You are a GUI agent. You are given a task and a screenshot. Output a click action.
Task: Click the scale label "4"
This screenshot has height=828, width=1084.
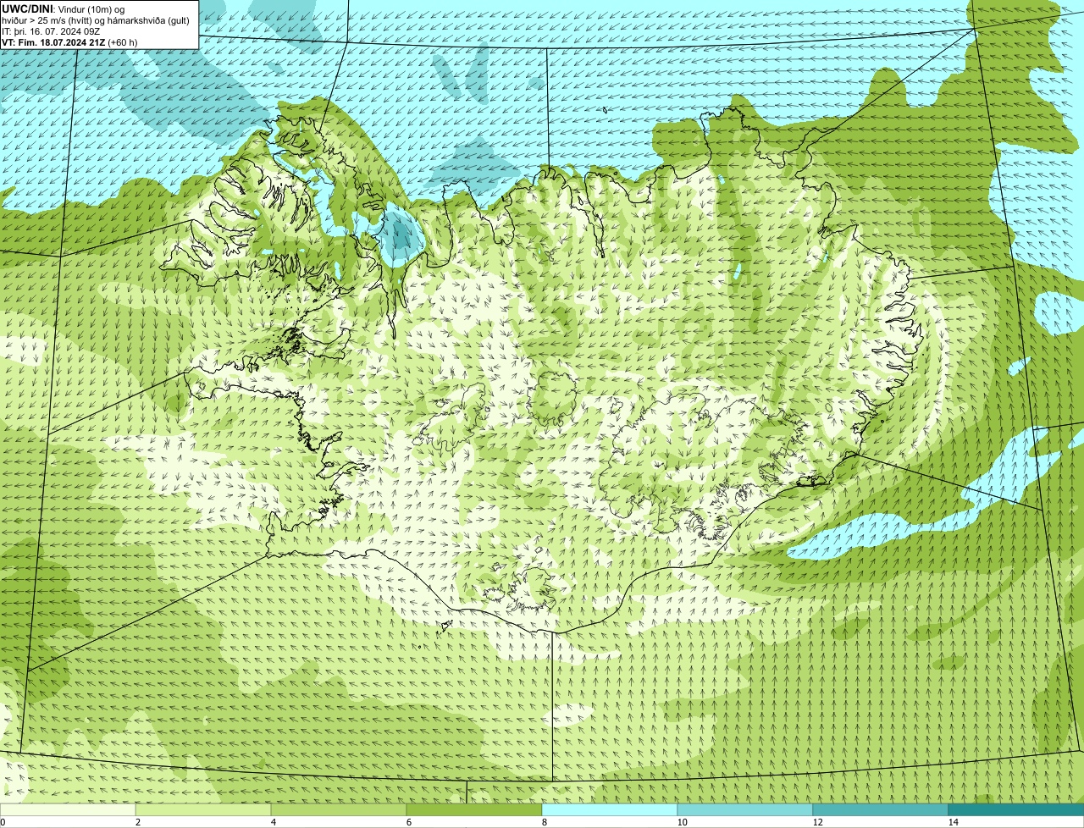pyautogui.click(x=273, y=822)
